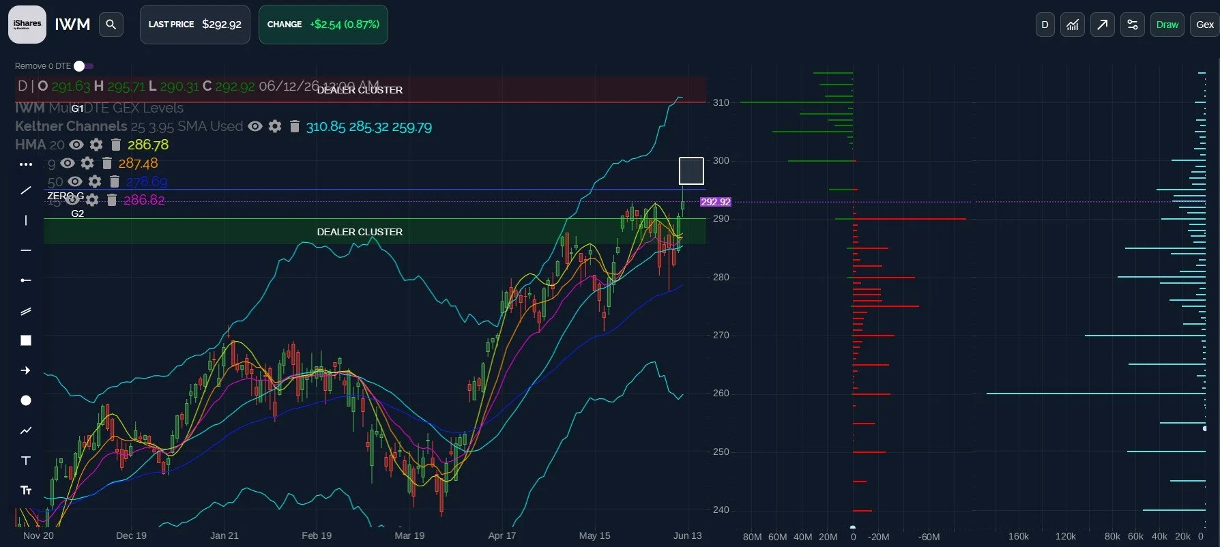The width and height of the screenshot is (1220, 547).
Task: Click the diagonal arrow button in top toolbar
Action: pyautogui.click(x=1103, y=25)
